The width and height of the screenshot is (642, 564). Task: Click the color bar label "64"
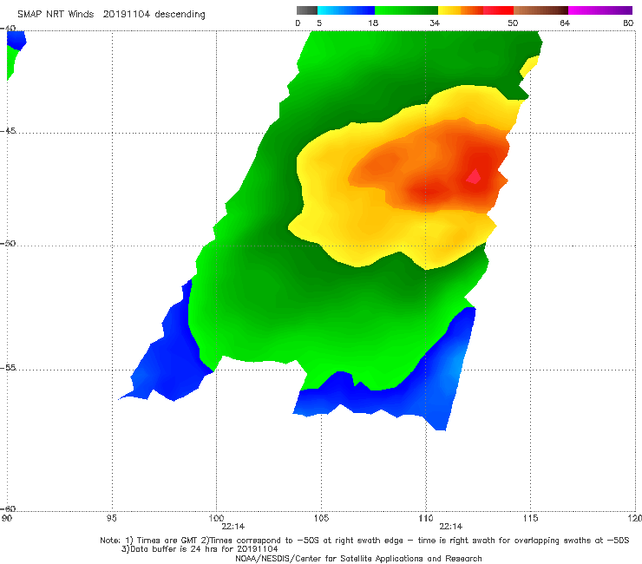coord(565,23)
